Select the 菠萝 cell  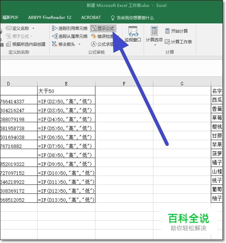point(217,154)
